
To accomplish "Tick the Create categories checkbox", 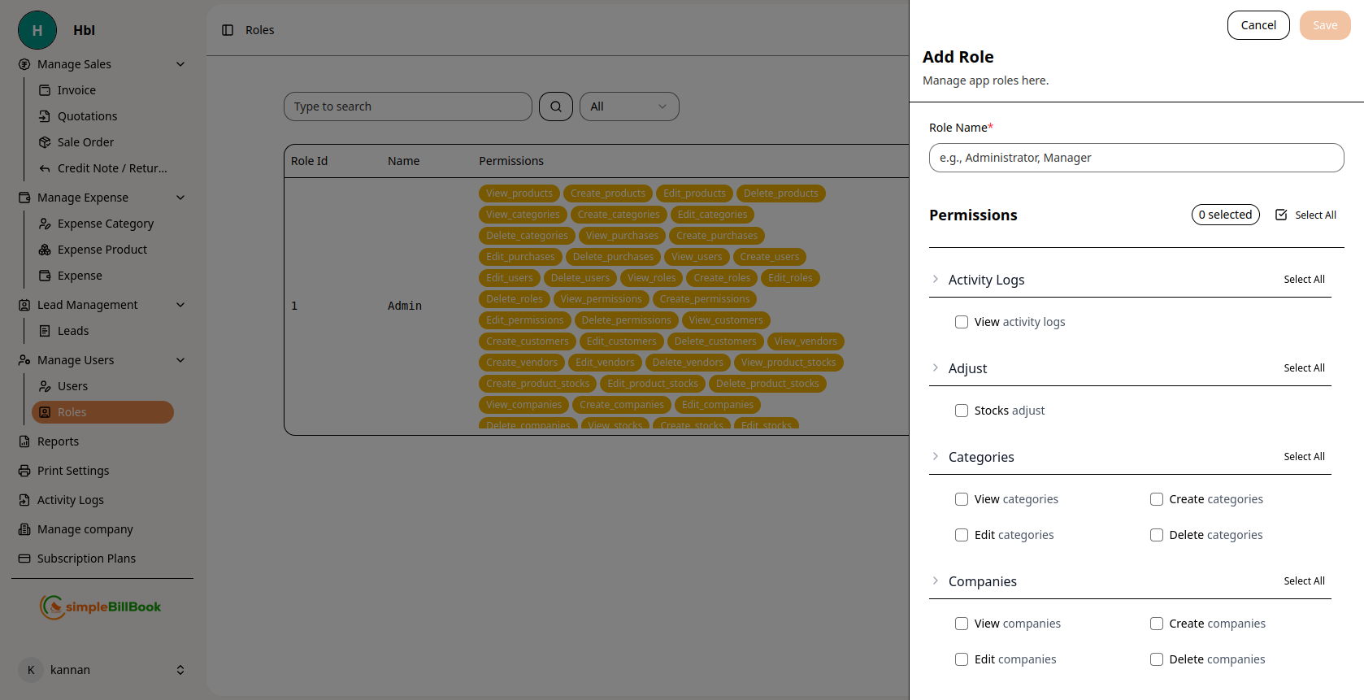I will 1156,499.
